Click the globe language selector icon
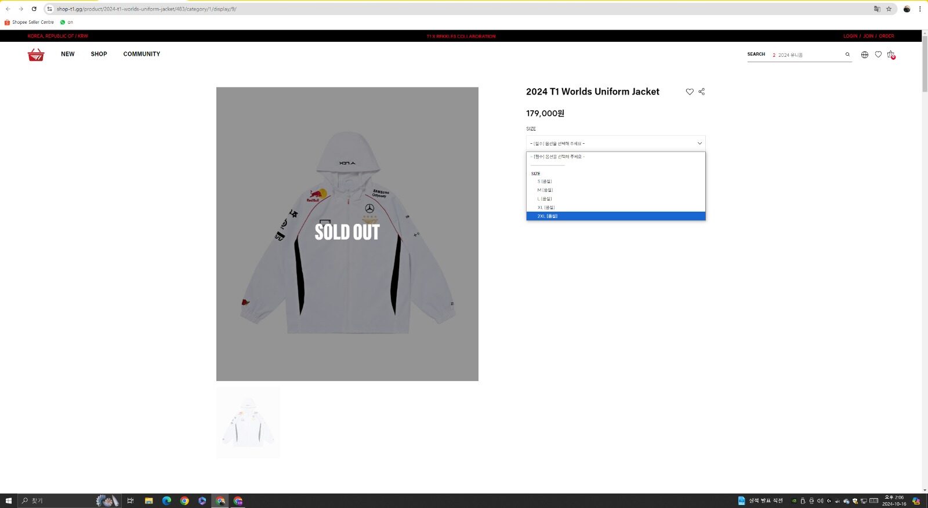Image resolution: width=928 pixels, height=508 pixels. pos(865,55)
